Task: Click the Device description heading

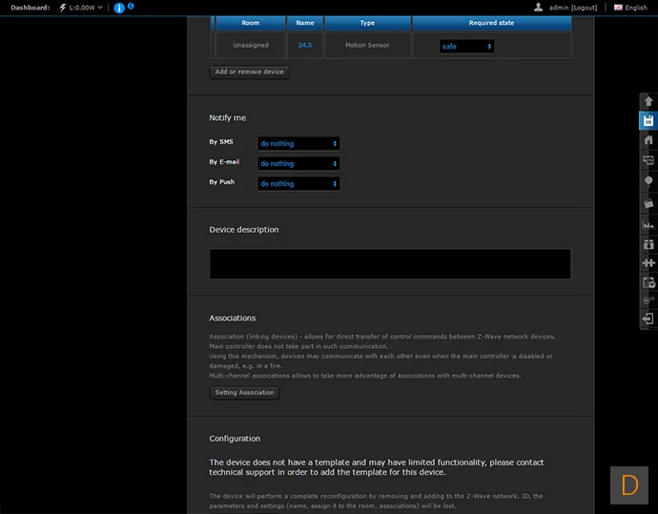Action: 244,230
